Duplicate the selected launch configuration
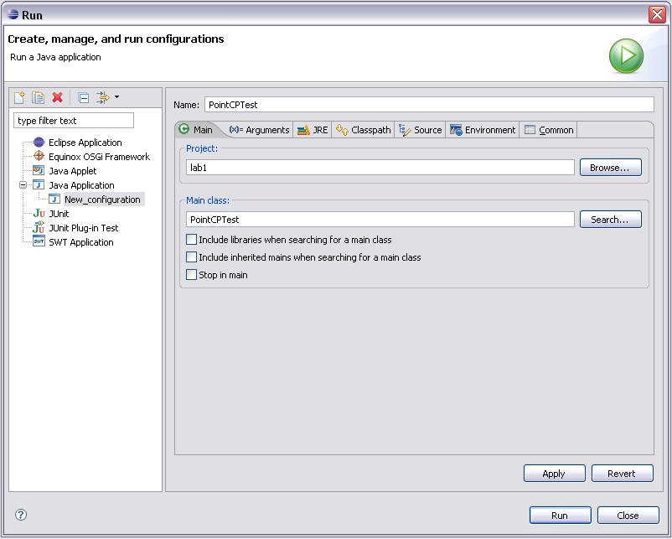Image resolution: width=672 pixels, height=539 pixels. pyautogui.click(x=39, y=97)
